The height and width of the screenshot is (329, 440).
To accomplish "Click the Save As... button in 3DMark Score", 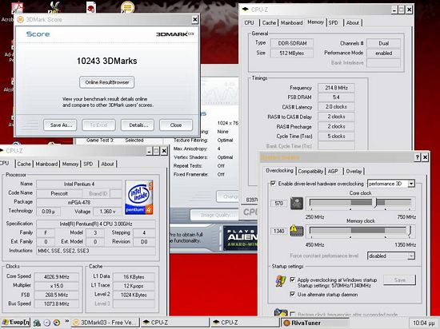I will point(60,125).
